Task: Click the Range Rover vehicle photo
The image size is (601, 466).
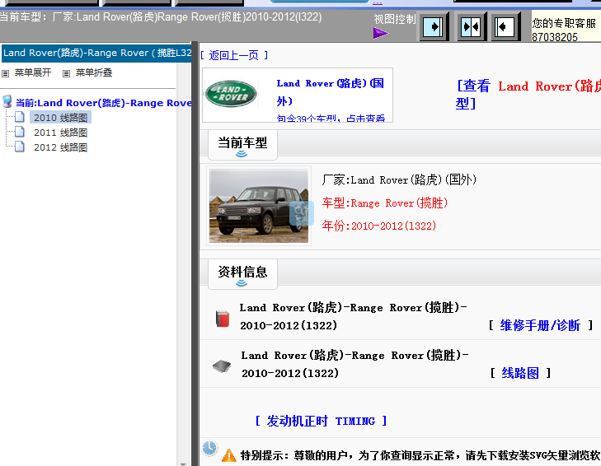Action: coord(259,206)
